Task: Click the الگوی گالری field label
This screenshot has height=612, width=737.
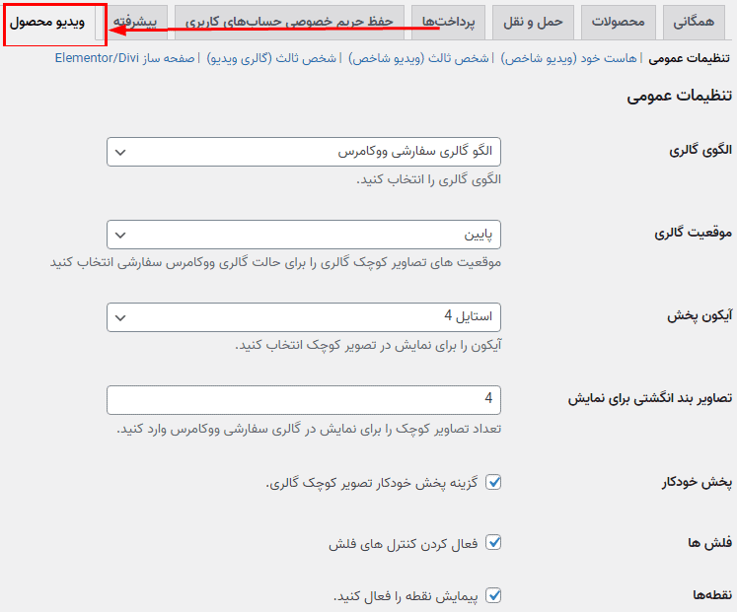Action: (x=700, y=150)
